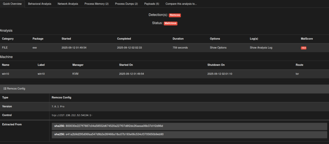Click the analysis Started time 2025-09-12 01:49:54
Screen dimensions: 329x144
pos(74,48)
